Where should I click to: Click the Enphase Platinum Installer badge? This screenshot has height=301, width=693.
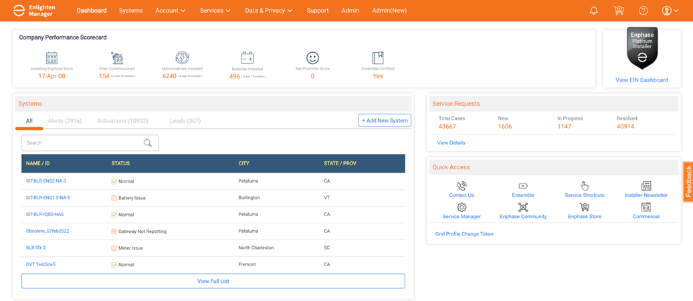pos(642,48)
